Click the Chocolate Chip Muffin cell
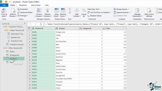The width and height of the screenshot is (162, 91). [x=67, y=79]
